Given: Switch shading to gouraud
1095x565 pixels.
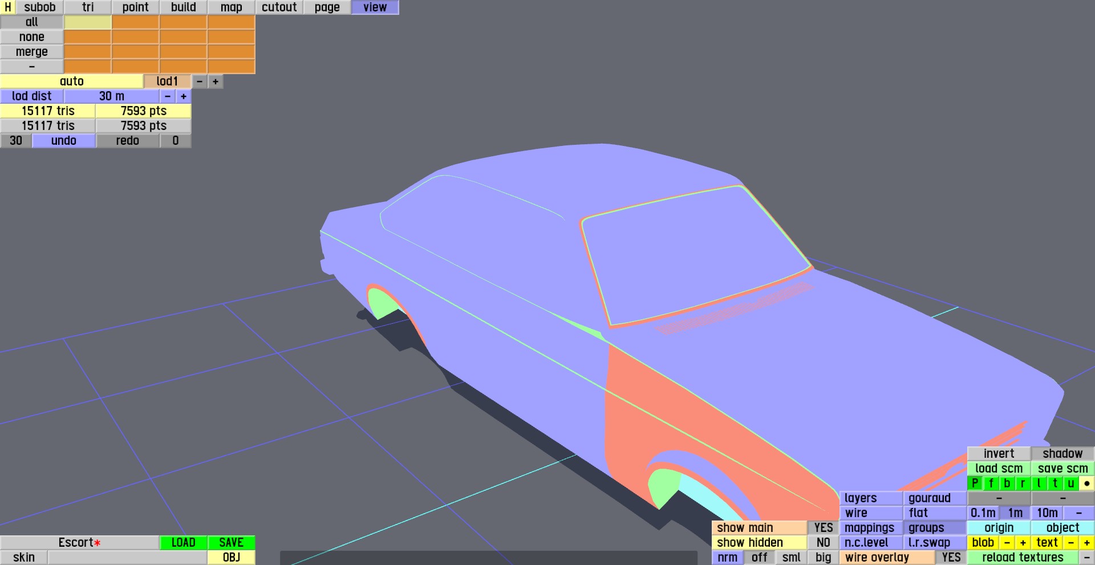Looking at the screenshot, I should tap(935, 498).
